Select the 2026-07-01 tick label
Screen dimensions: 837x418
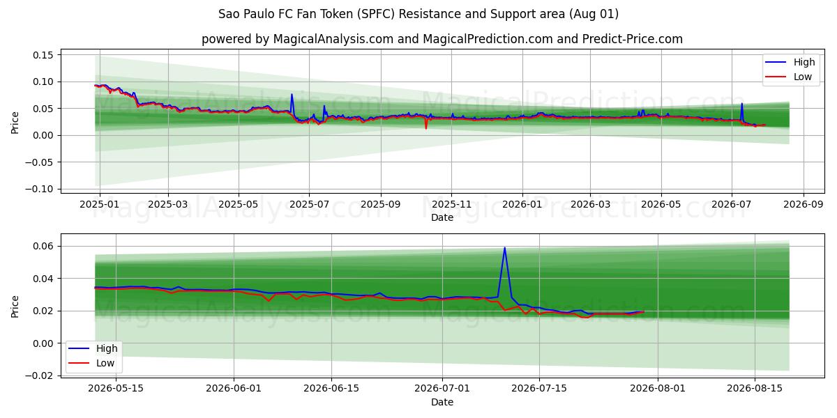[x=442, y=389]
